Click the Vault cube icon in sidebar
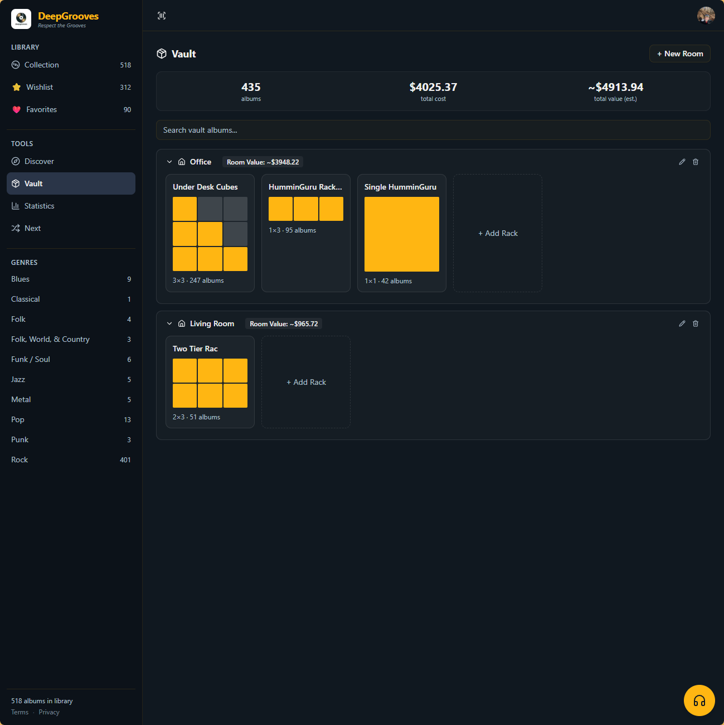The height and width of the screenshot is (725, 724). 16,183
